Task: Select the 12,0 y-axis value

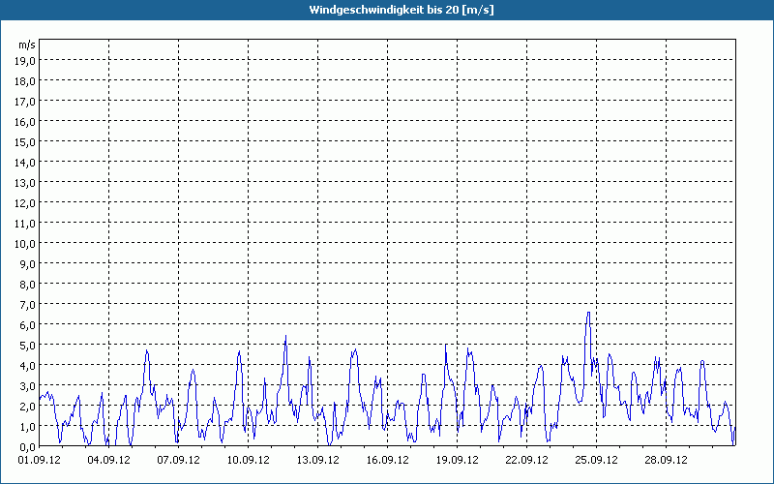Action: tap(25, 203)
